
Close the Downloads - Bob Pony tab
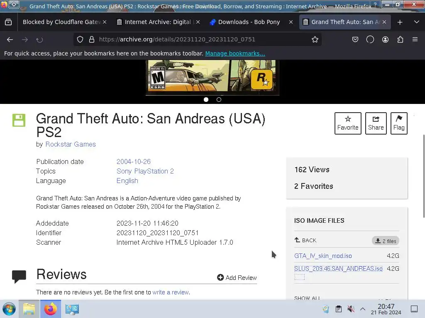[x=291, y=22]
